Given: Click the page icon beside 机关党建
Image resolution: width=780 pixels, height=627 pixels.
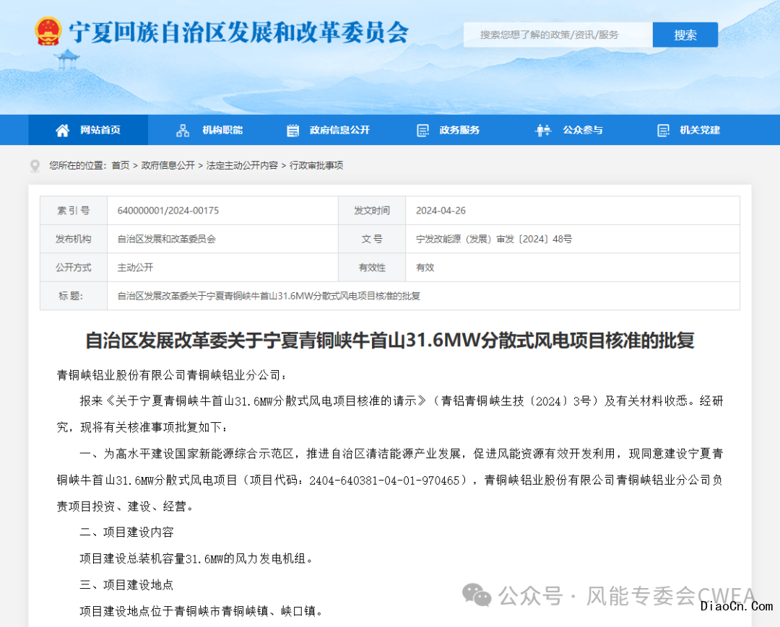Looking at the screenshot, I should coord(663,131).
